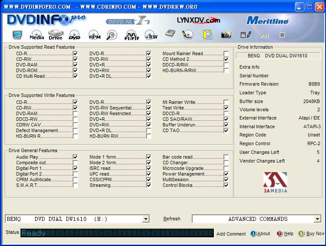Click the BENQ DVD DUAL DW1610 (H:) drive field
Image resolution: width=326 pixels, height=246 pixels.
[77, 219]
